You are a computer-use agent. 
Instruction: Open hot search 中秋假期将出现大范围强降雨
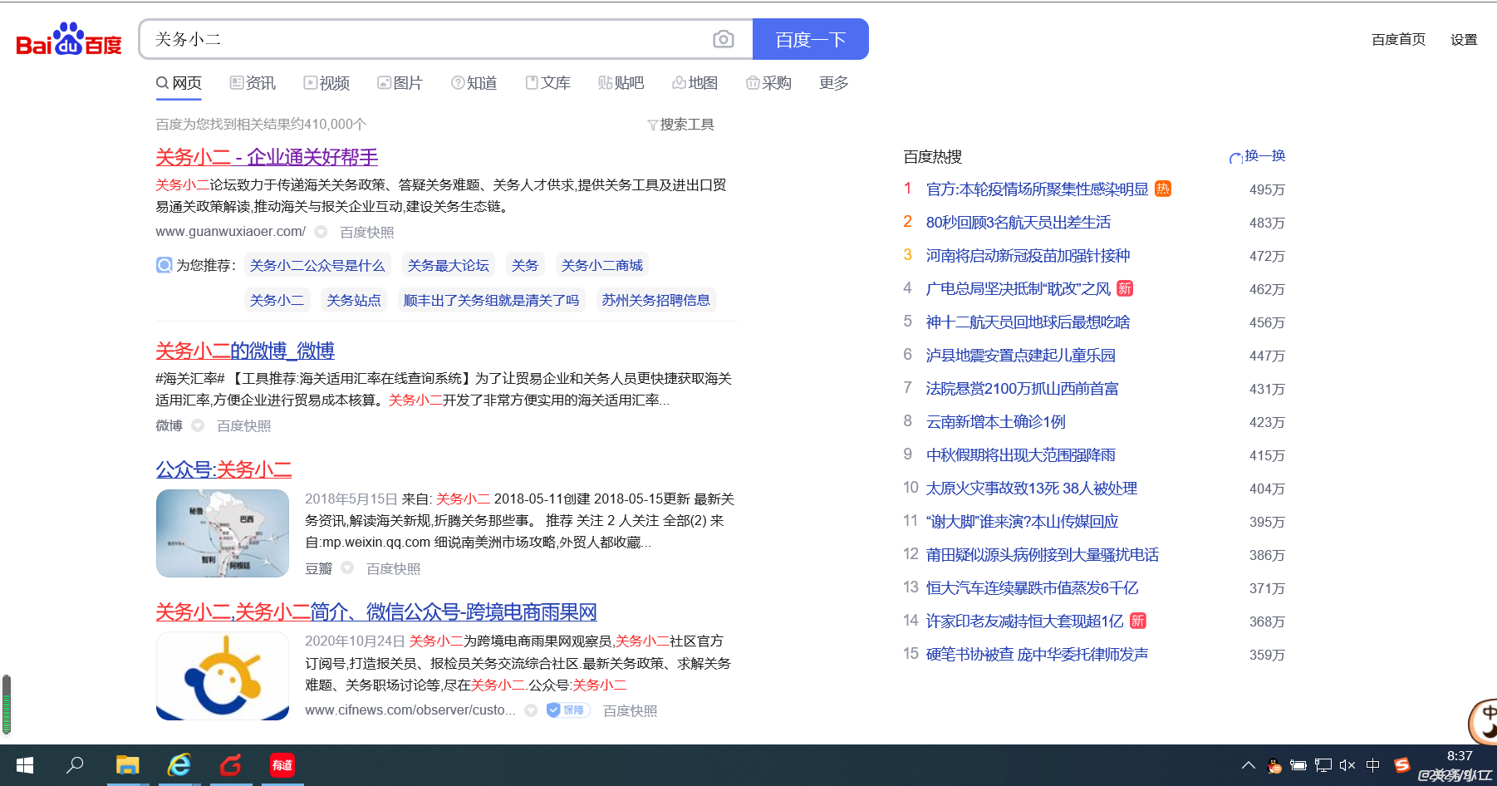click(1021, 455)
